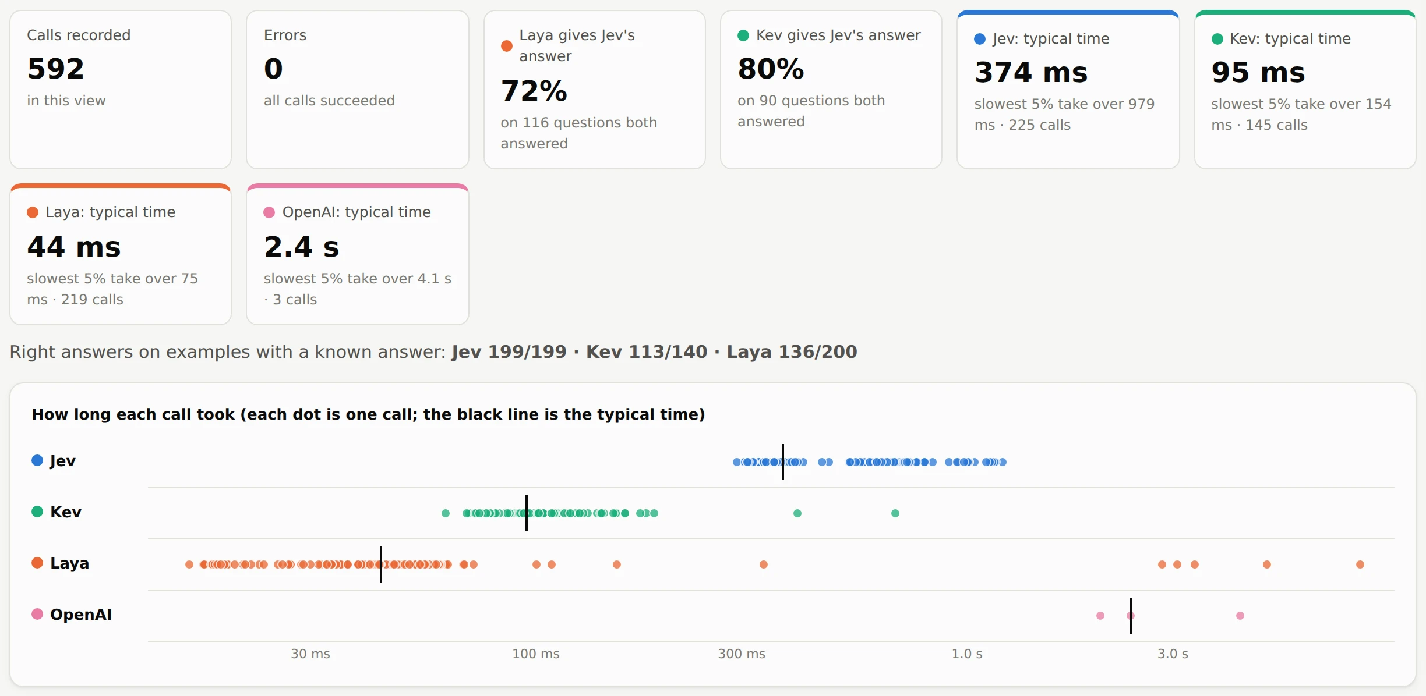1426x696 pixels.
Task: Click the 374 ms Jev typical time value
Action: click(x=1031, y=72)
